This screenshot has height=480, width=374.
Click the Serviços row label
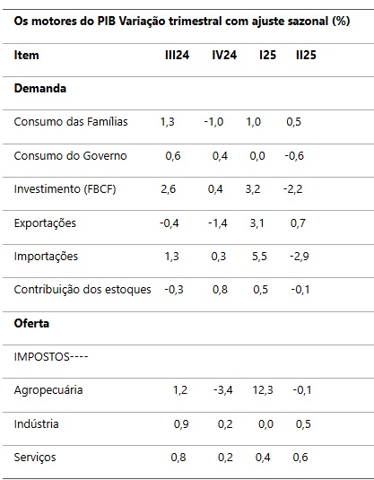pyautogui.click(x=35, y=458)
